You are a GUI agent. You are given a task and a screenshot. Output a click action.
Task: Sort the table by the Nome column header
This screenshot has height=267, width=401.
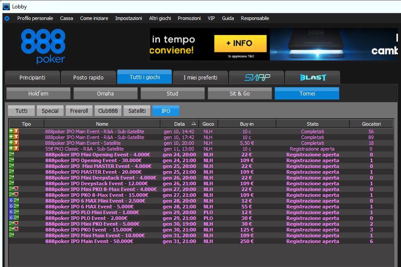pos(102,124)
